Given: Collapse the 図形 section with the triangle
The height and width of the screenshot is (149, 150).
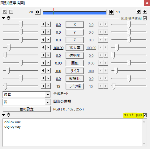Looking at the screenshot, I should (x=4, y=18).
